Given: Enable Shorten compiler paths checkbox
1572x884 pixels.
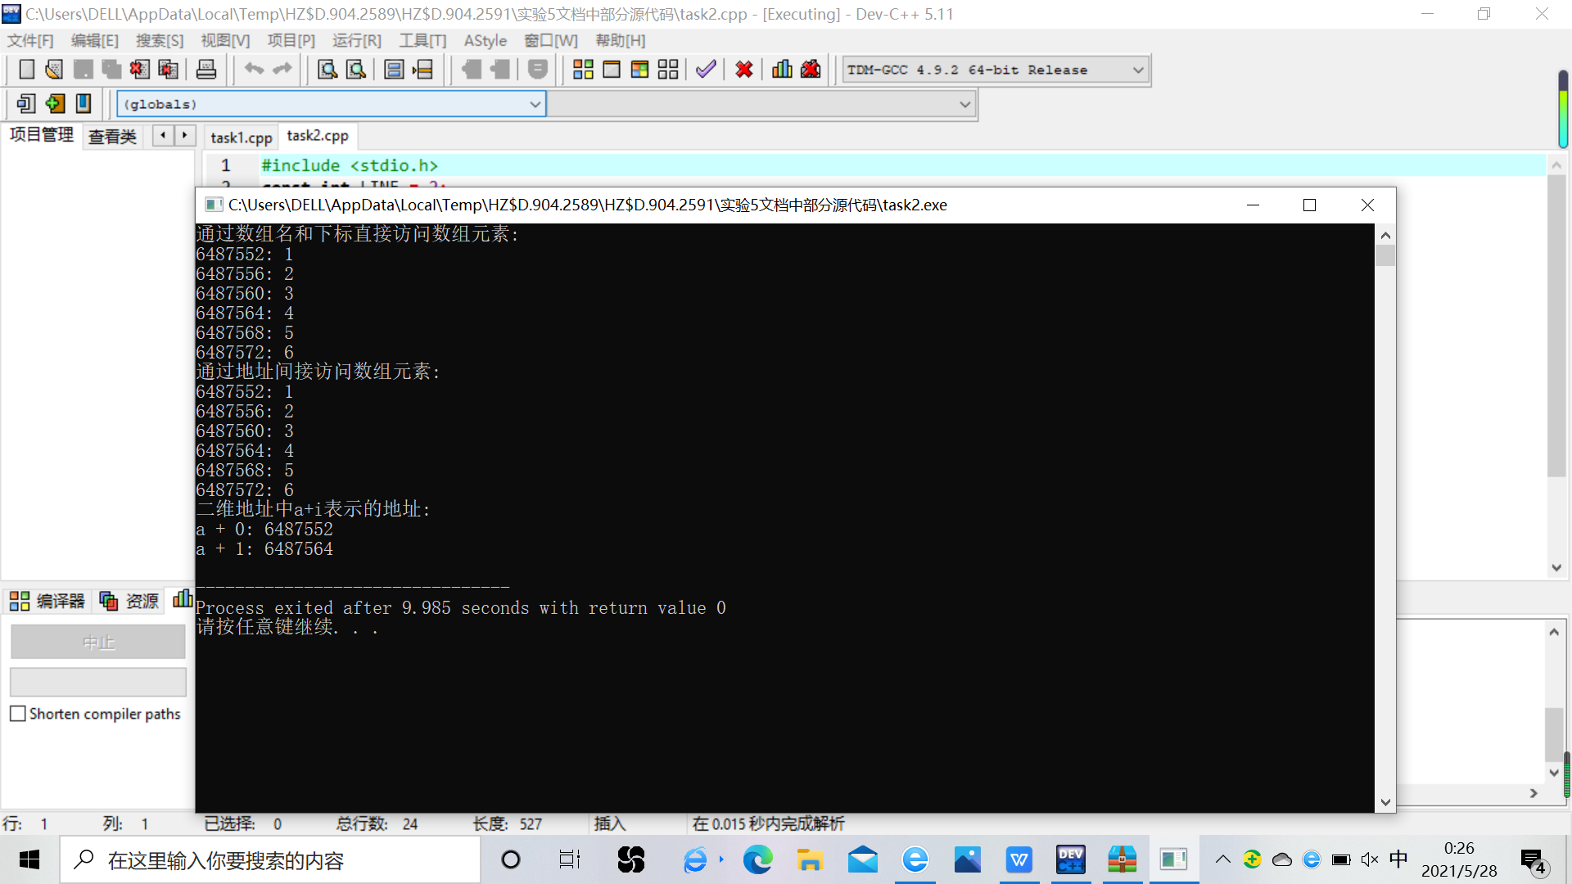Looking at the screenshot, I should tap(18, 714).
